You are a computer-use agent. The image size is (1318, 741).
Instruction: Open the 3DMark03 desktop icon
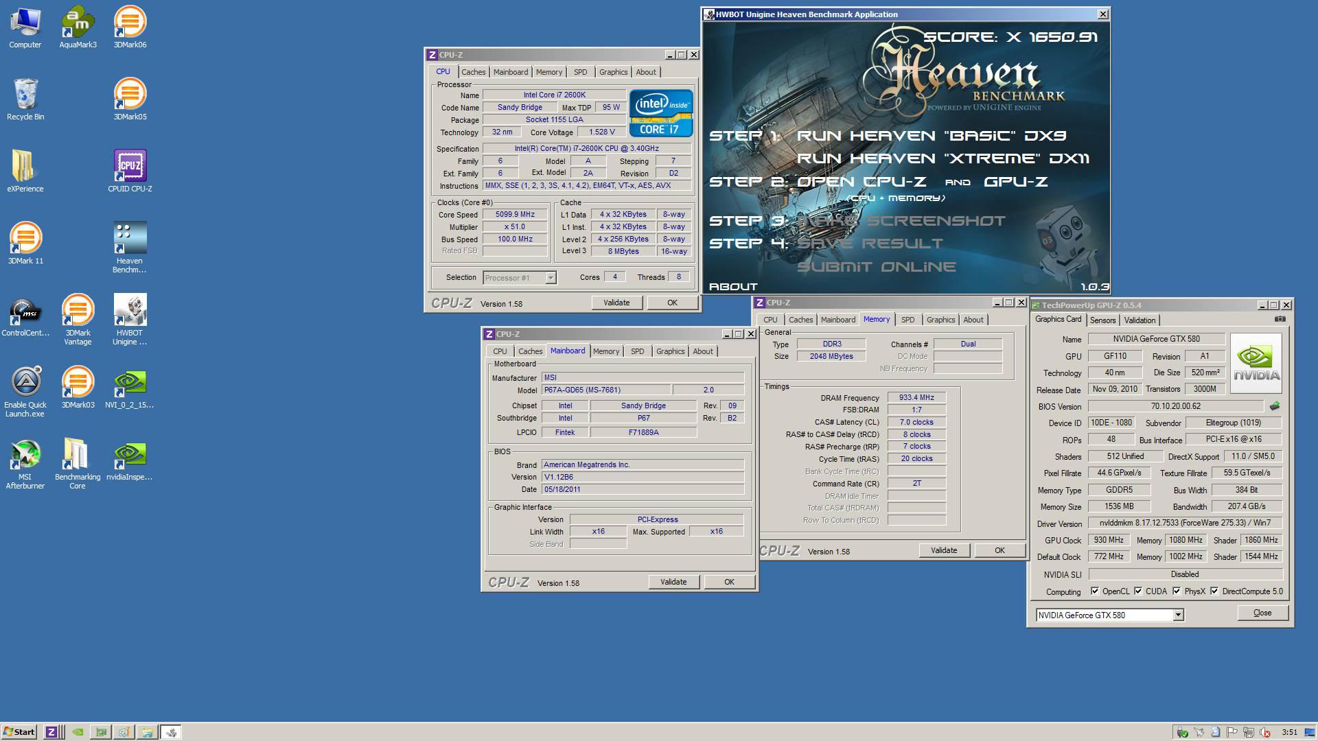pos(78,388)
